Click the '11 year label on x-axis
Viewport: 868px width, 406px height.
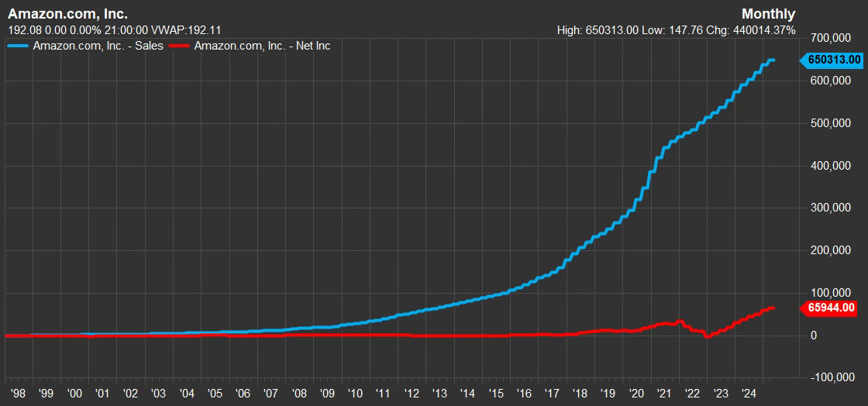[384, 394]
